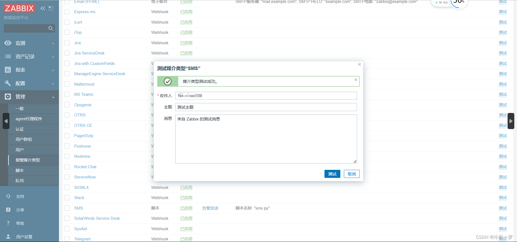Expand the 监测 menu chevron
This screenshot has height=242, width=517.
[53, 43]
